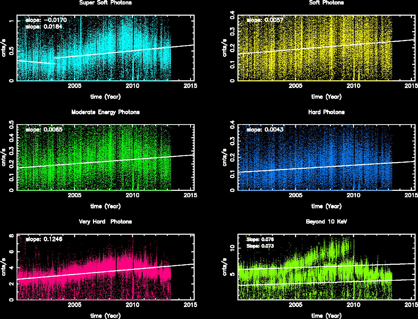Select the slope 0.0184 annotation

[x=44, y=27]
